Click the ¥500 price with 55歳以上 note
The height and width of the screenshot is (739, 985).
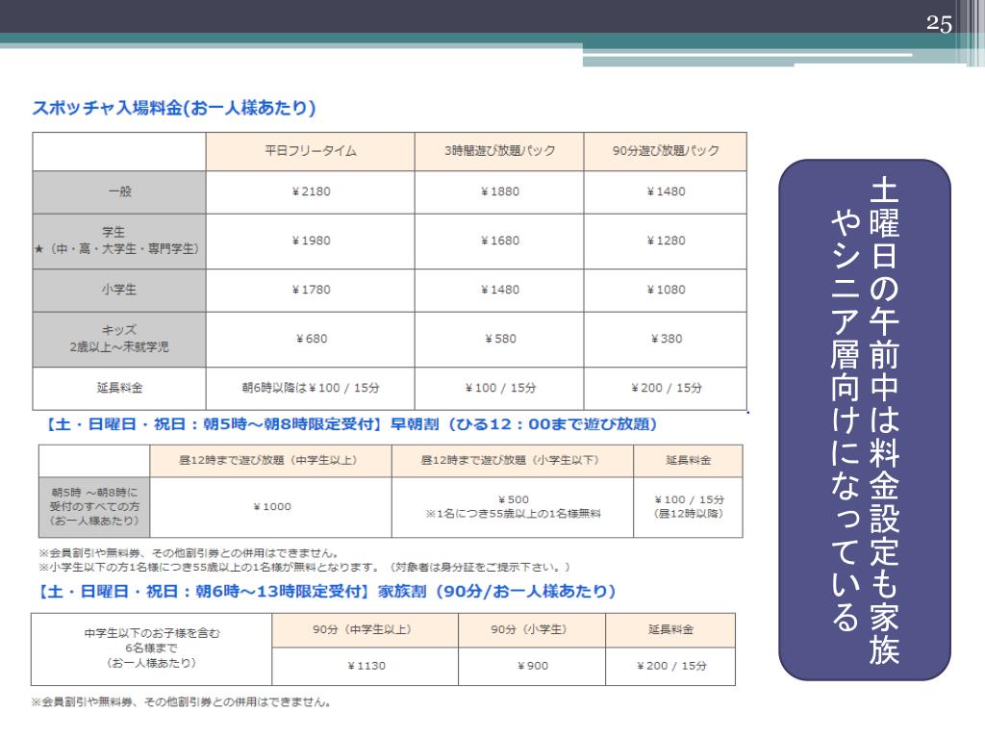(512, 507)
